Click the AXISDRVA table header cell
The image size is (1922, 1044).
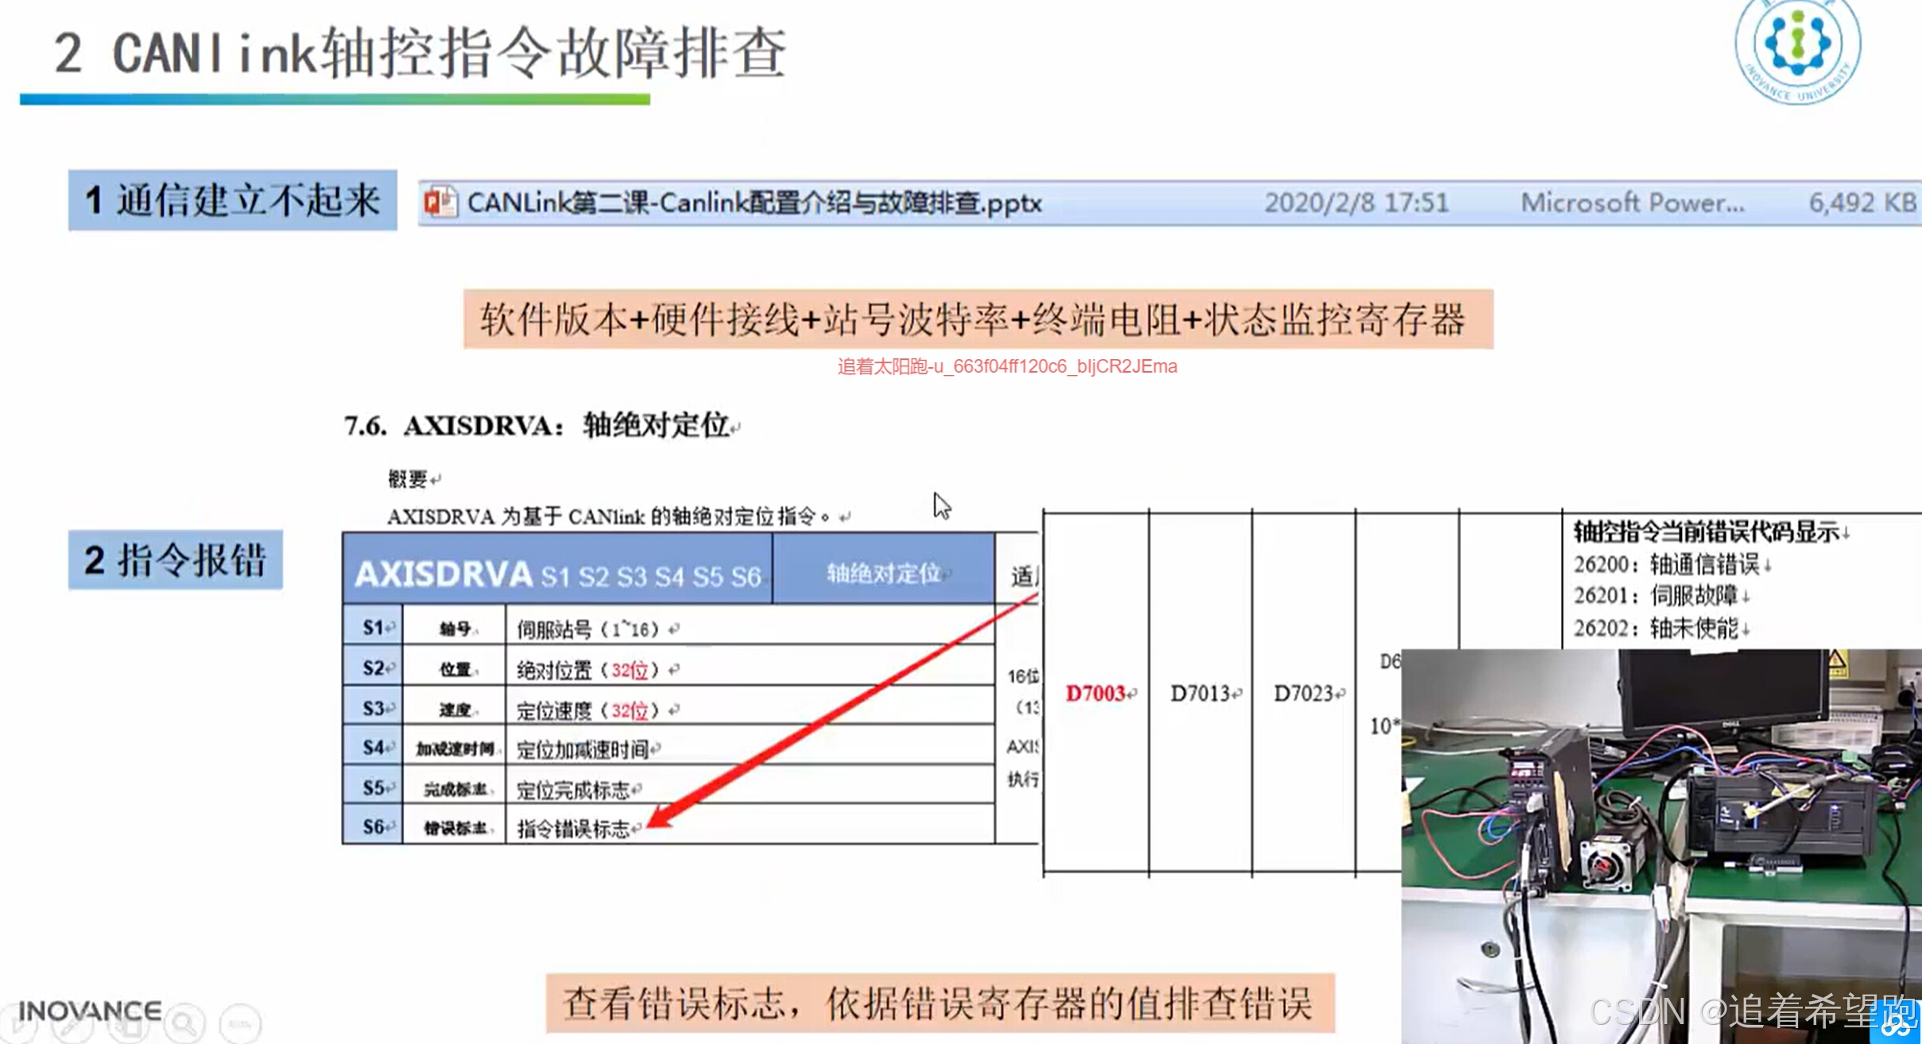pyautogui.click(x=556, y=572)
